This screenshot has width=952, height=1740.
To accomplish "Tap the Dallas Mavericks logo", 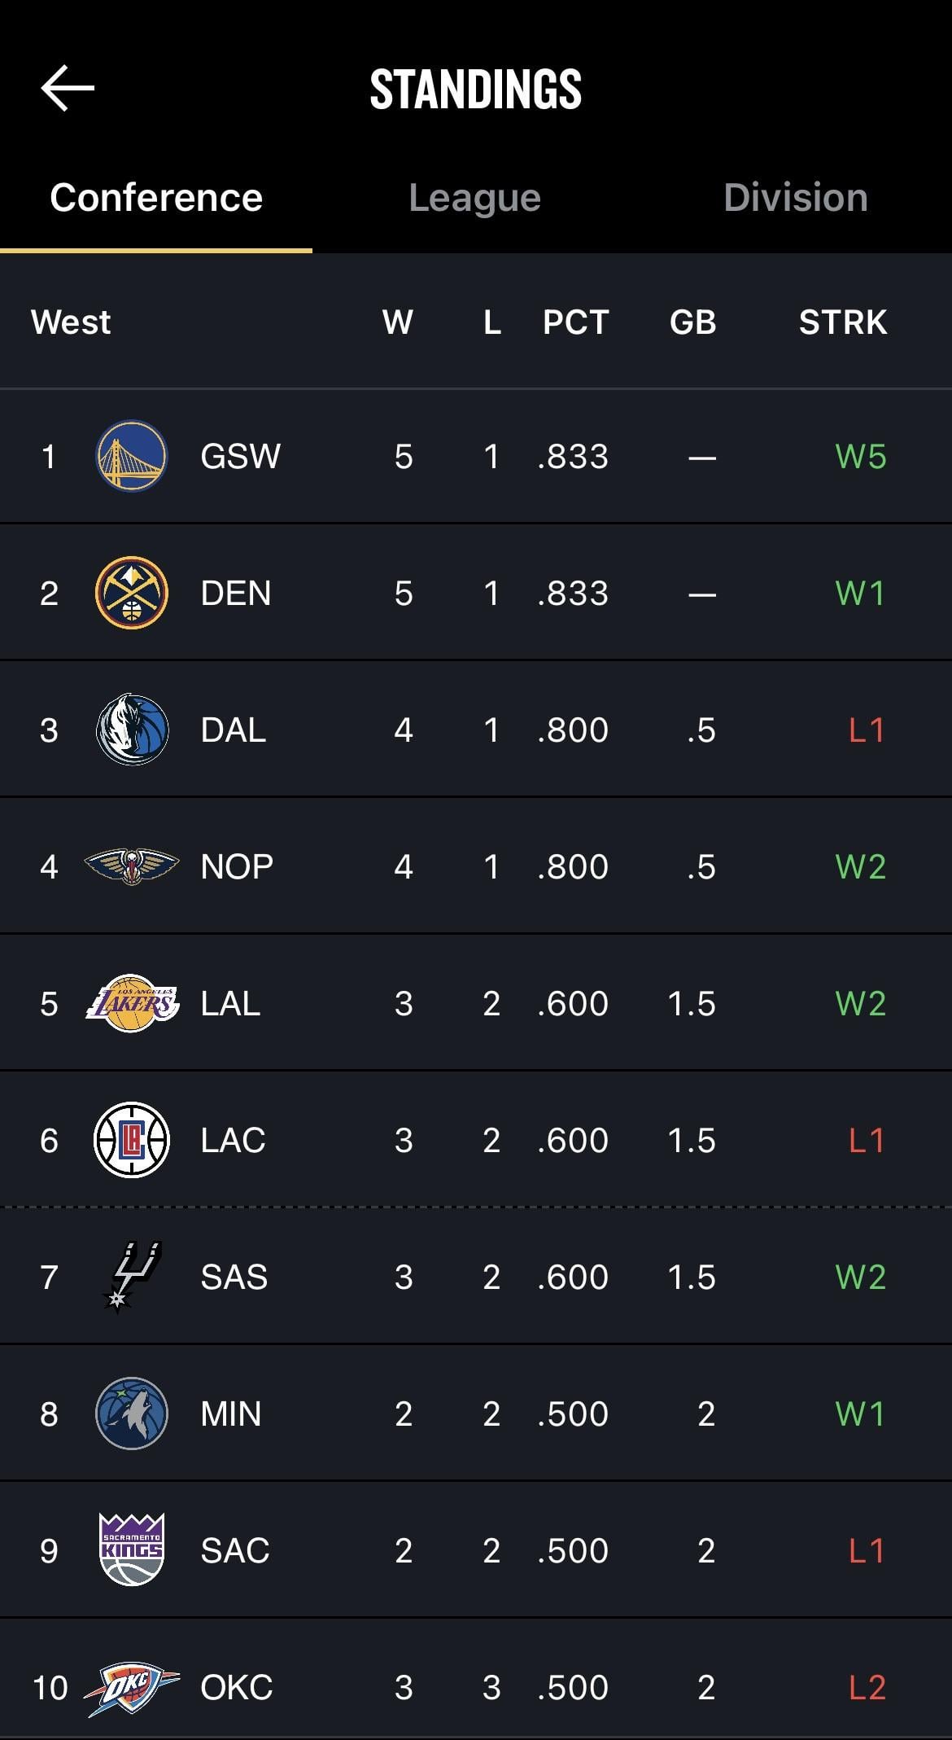I will pos(132,730).
